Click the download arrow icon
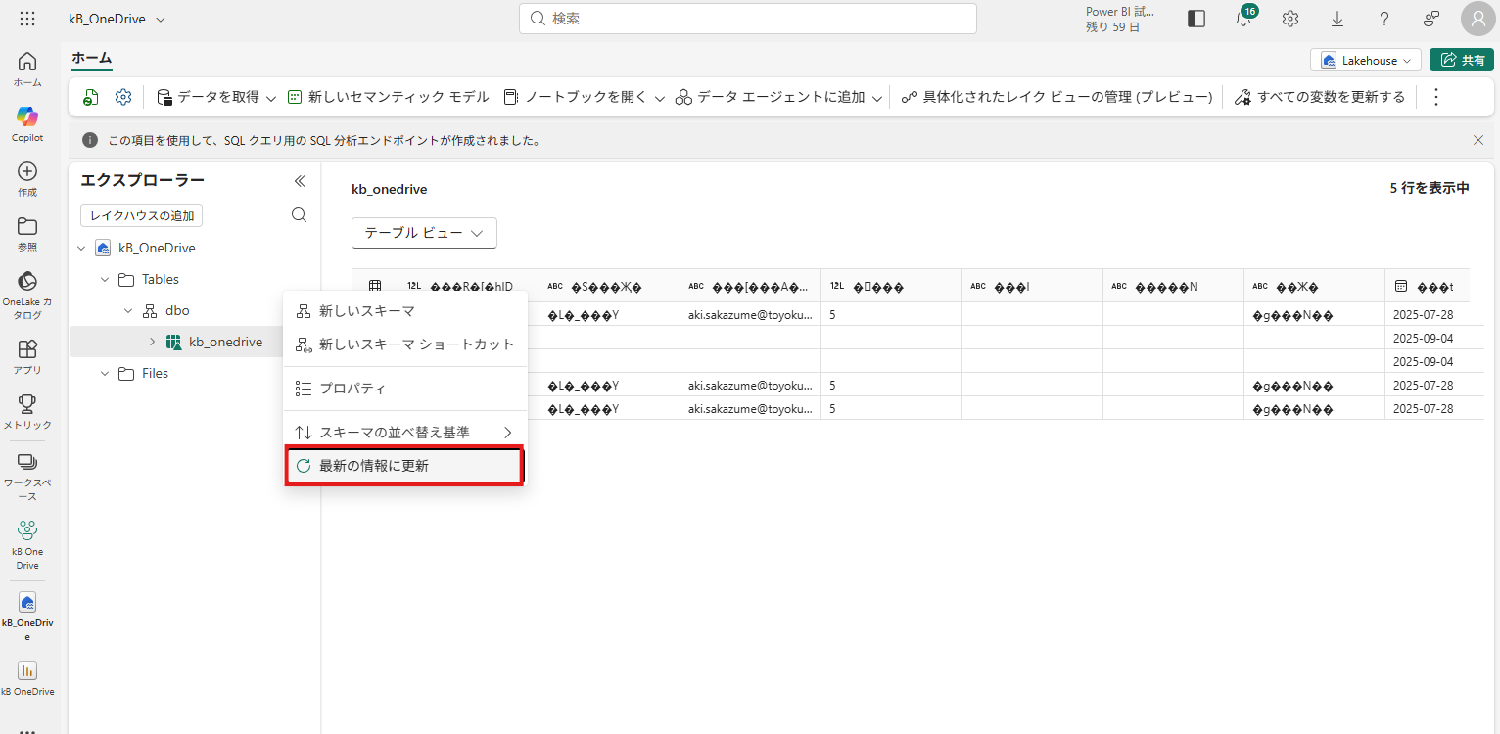The image size is (1500, 734). coord(1337,19)
